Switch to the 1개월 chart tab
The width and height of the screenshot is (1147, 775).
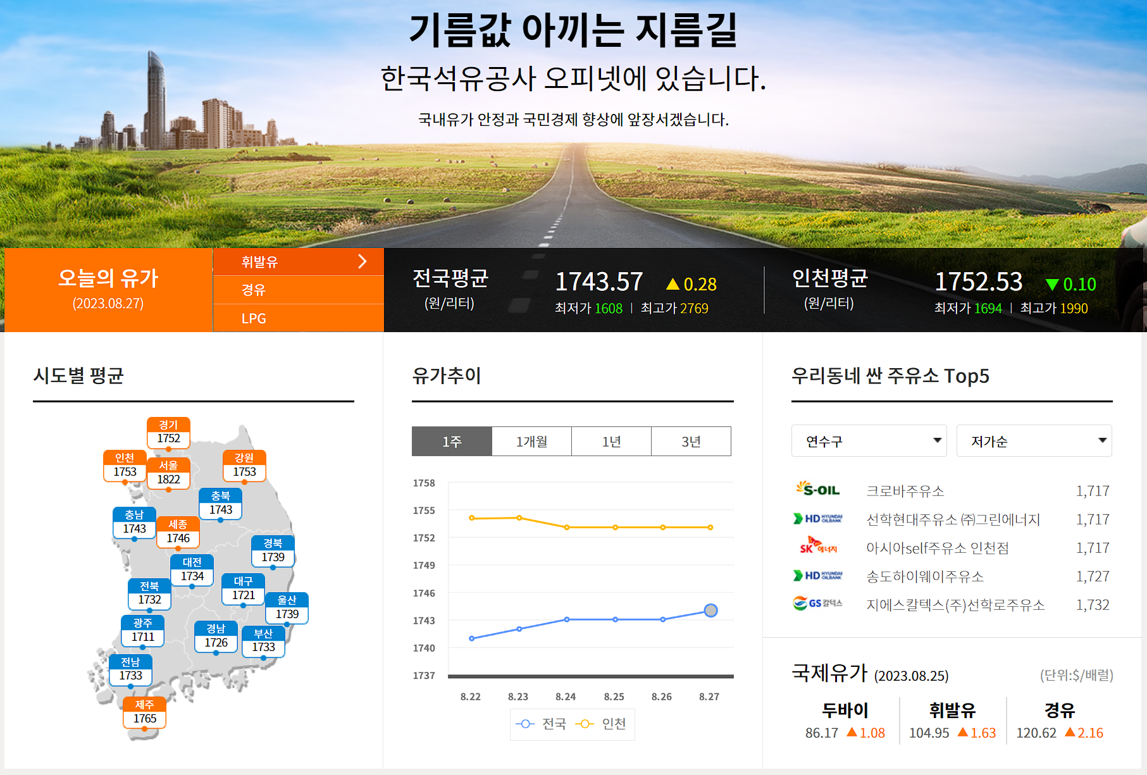click(532, 441)
